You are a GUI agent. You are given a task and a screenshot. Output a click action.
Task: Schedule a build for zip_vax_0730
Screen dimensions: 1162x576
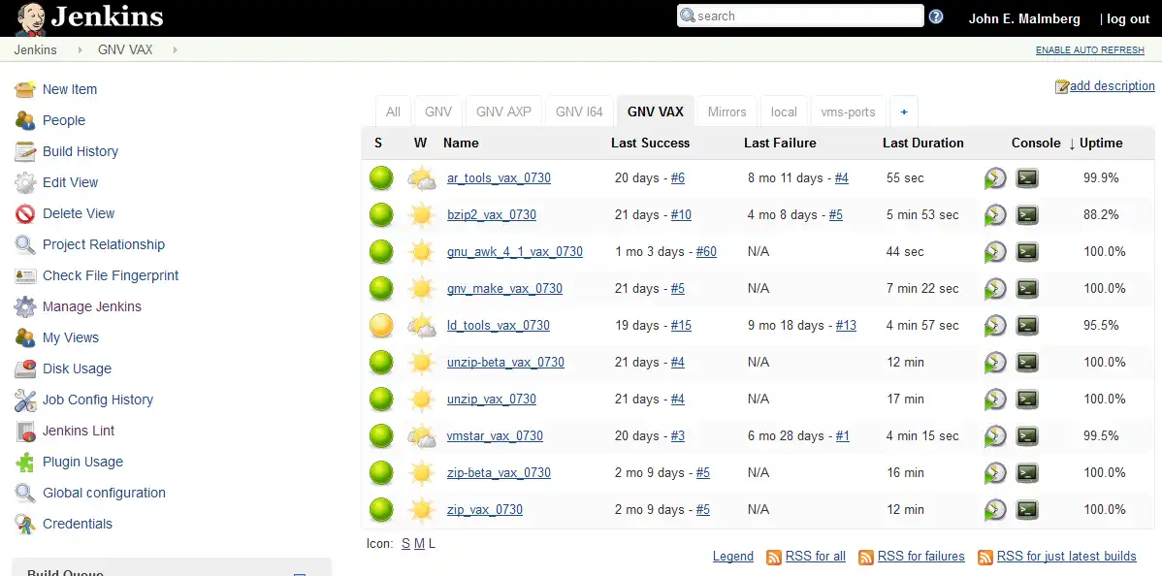(x=995, y=509)
